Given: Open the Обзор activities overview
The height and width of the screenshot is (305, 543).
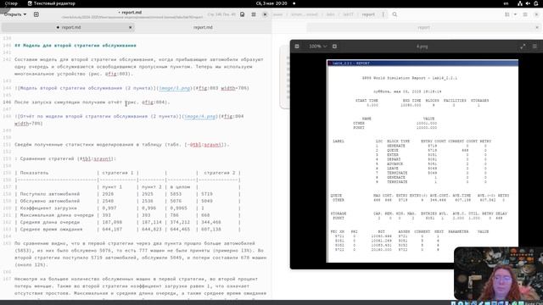Looking at the screenshot, I should 11,3.
